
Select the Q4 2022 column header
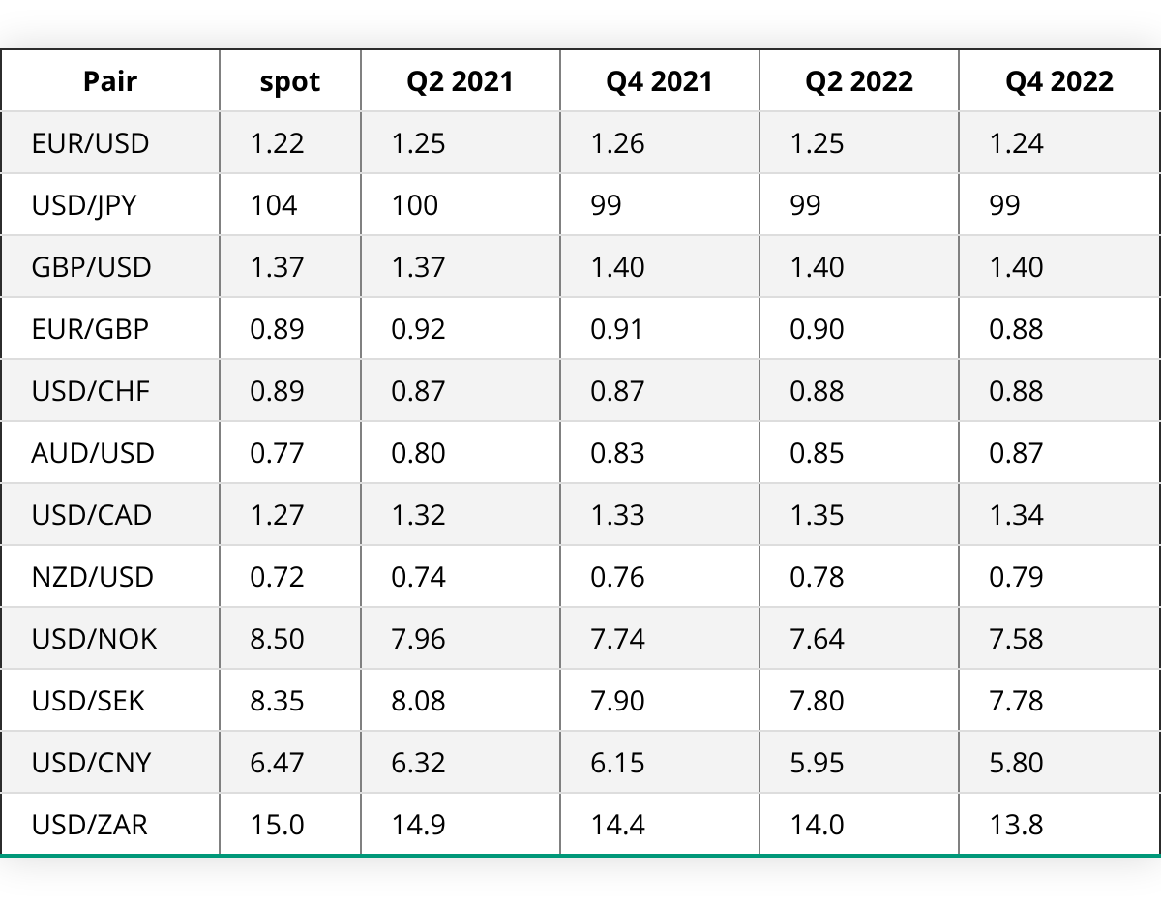coord(1059,80)
